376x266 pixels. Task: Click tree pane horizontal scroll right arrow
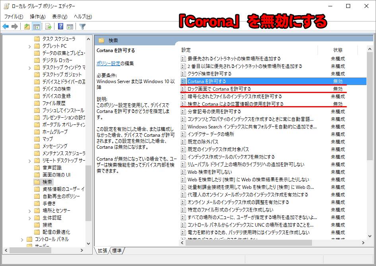pyautogui.click(x=82, y=250)
